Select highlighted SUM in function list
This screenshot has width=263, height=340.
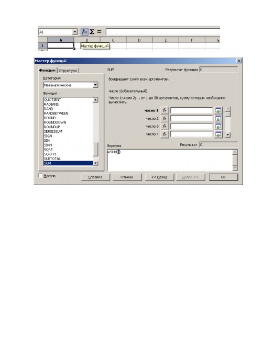click(68, 163)
